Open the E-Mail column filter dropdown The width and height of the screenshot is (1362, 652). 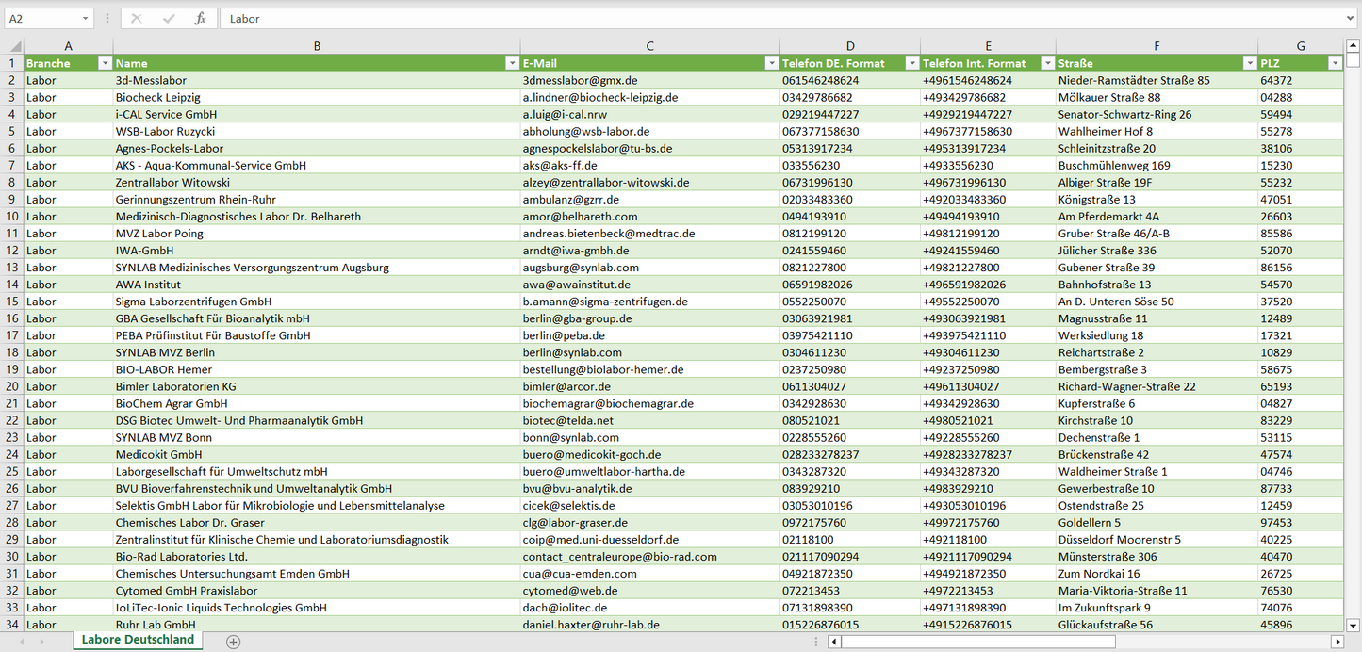click(x=771, y=63)
